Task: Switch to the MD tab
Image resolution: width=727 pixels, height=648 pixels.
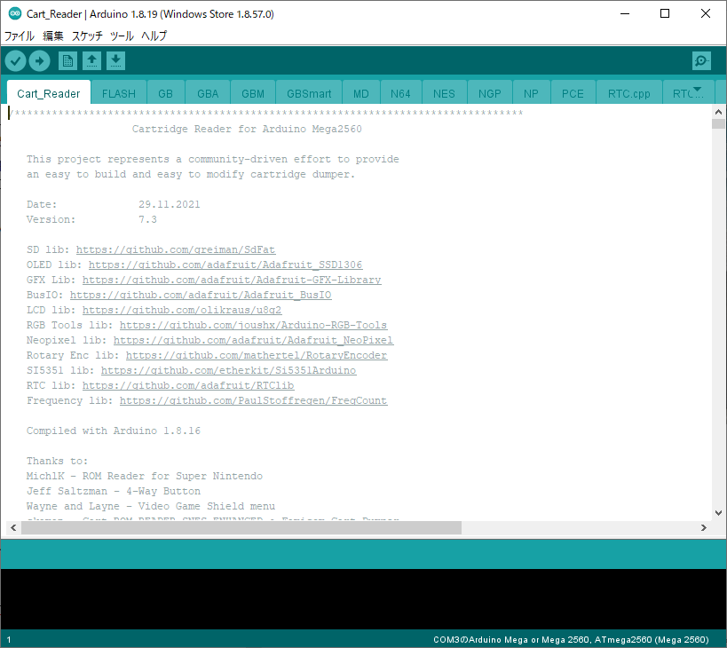Action: pos(360,93)
